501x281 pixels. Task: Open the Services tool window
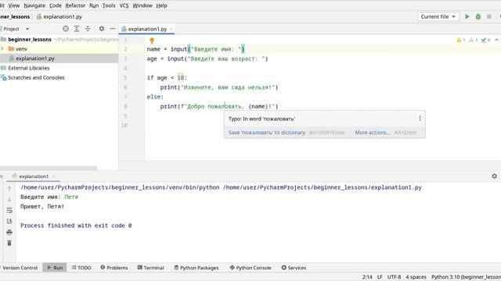coord(294,268)
